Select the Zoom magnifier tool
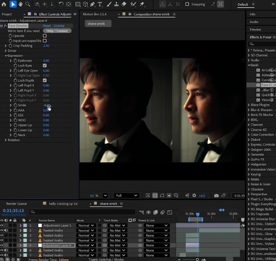 (x=28, y=4)
